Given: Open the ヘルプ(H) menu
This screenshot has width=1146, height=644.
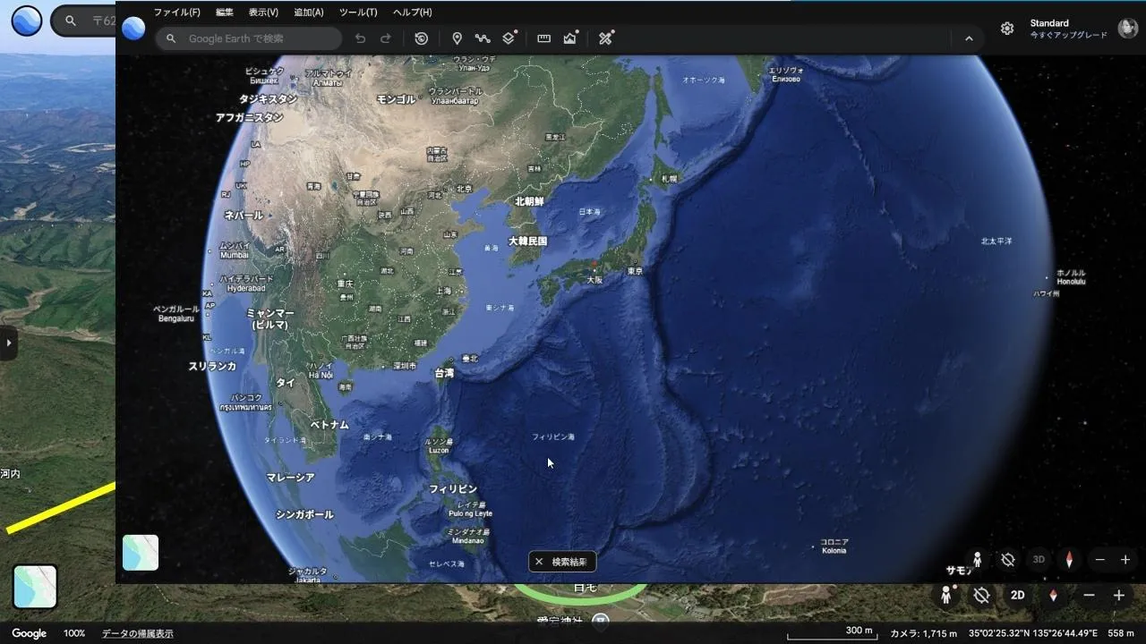Looking at the screenshot, I should [x=413, y=13].
